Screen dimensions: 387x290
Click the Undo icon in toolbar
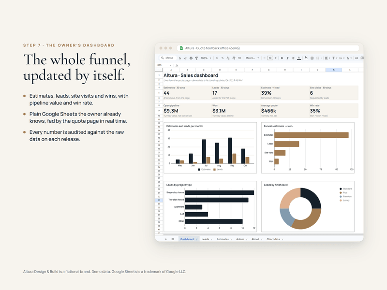coord(180,58)
